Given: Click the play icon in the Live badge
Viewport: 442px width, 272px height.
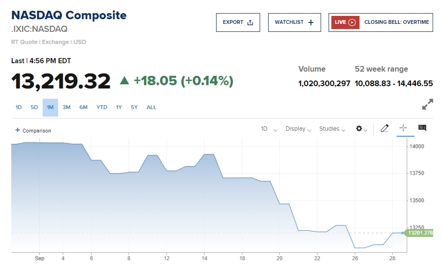Looking at the screenshot, I should pos(352,22).
